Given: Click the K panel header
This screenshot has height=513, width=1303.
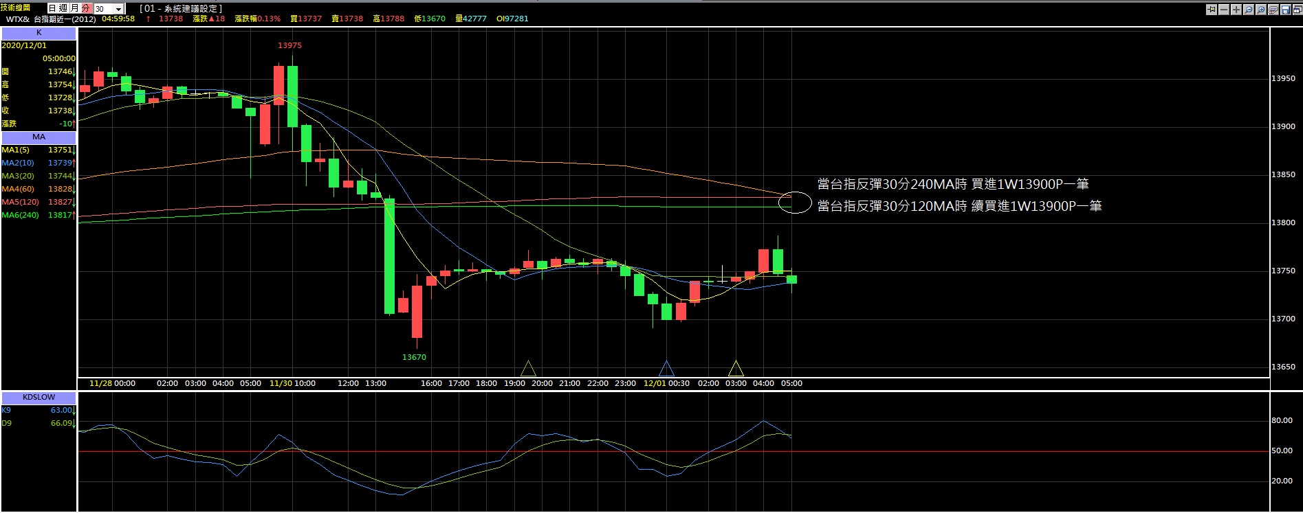Looking at the screenshot, I should pos(39,33).
